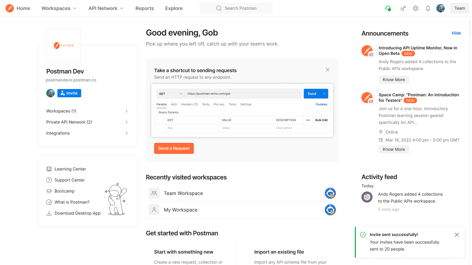Open the Reports menu item

click(144, 8)
